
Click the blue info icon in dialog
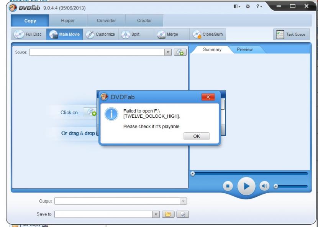tap(111, 114)
